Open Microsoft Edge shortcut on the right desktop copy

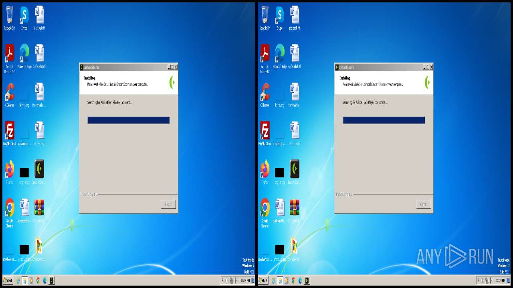(280, 56)
